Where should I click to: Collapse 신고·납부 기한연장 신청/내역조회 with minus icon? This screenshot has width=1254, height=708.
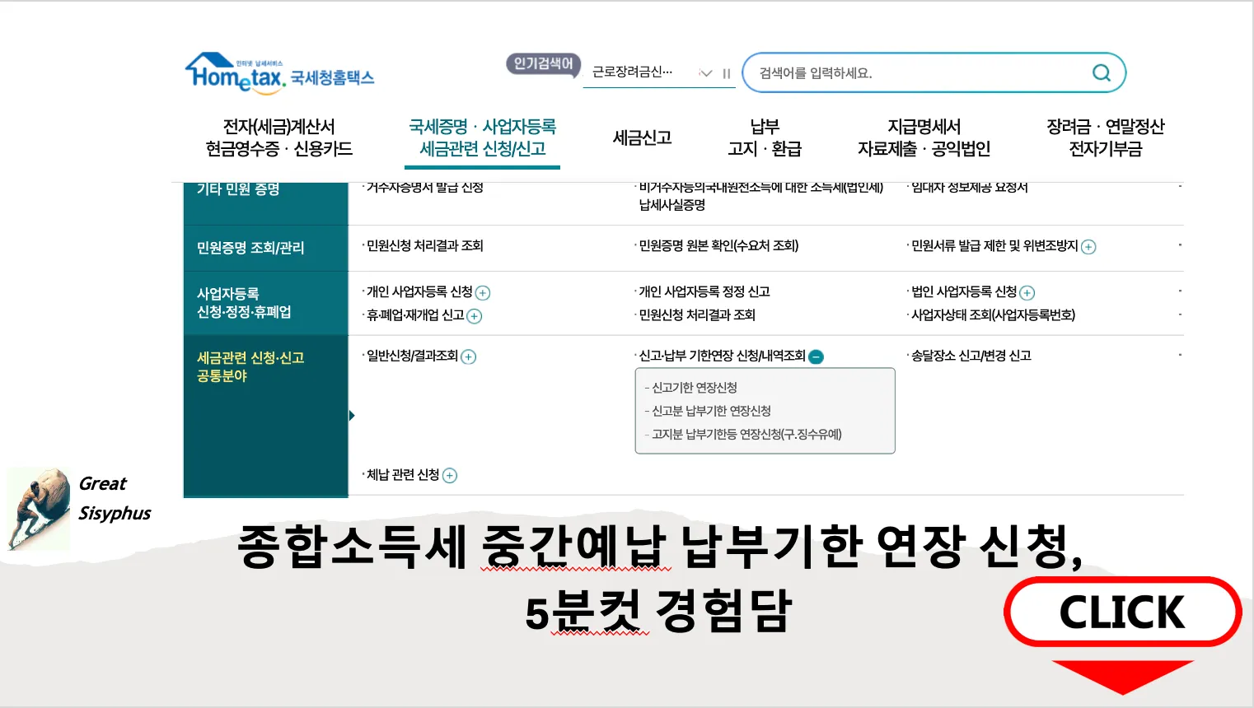tap(815, 356)
